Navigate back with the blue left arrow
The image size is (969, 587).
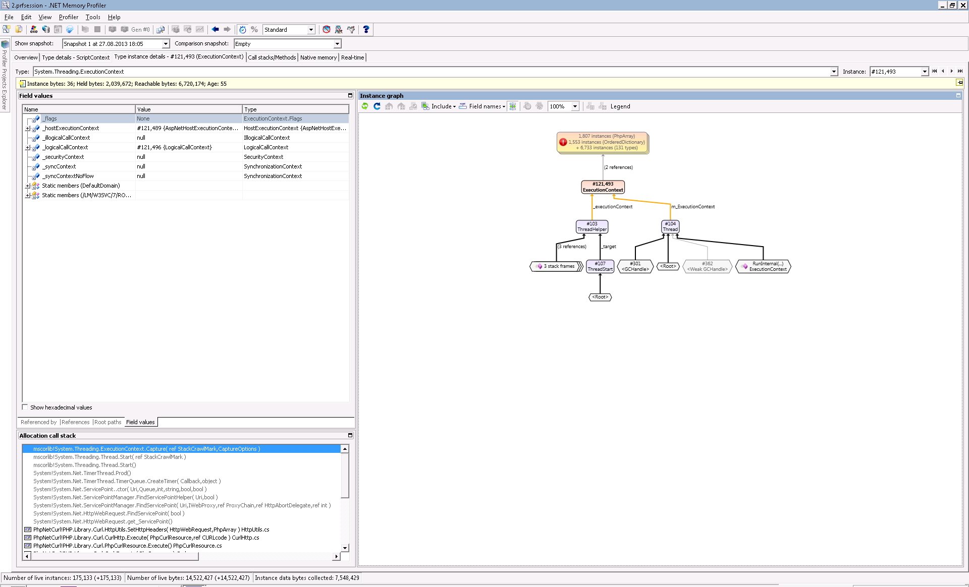pos(216,29)
